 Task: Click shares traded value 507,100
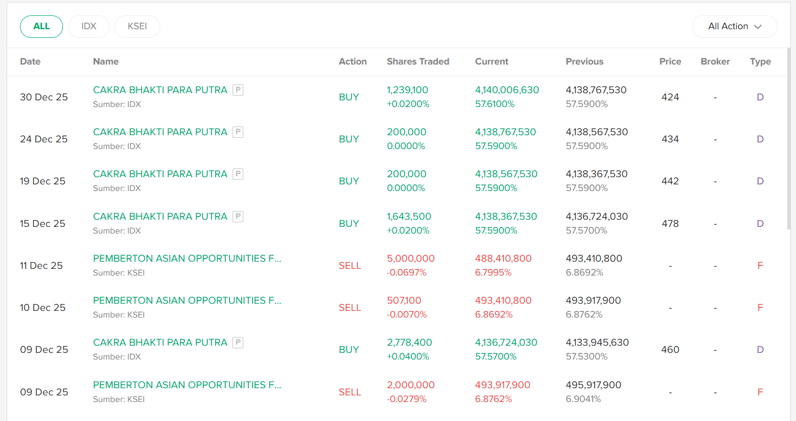click(404, 301)
